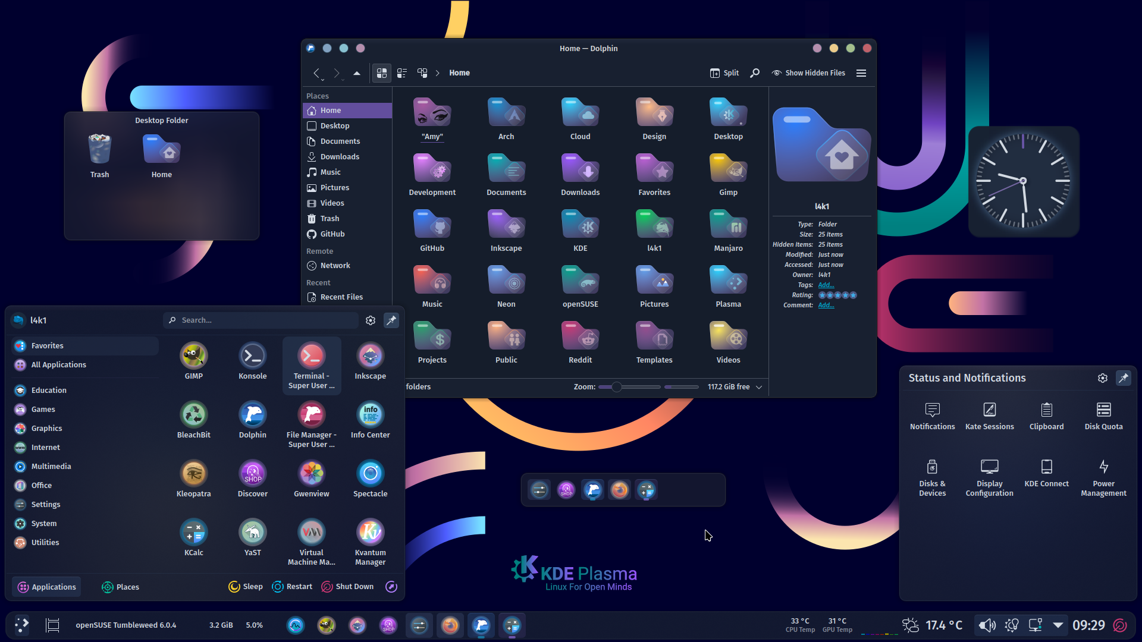The width and height of the screenshot is (1142, 642).
Task: Open the Notifications applet in Status panel
Action: pos(932,416)
